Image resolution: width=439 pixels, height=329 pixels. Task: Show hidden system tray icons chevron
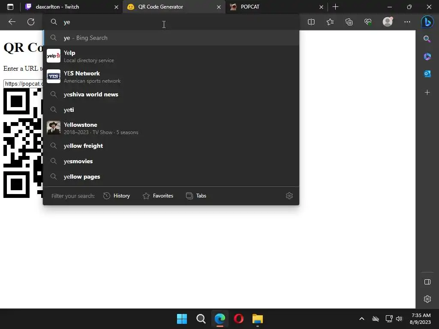[x=362, y=319]
